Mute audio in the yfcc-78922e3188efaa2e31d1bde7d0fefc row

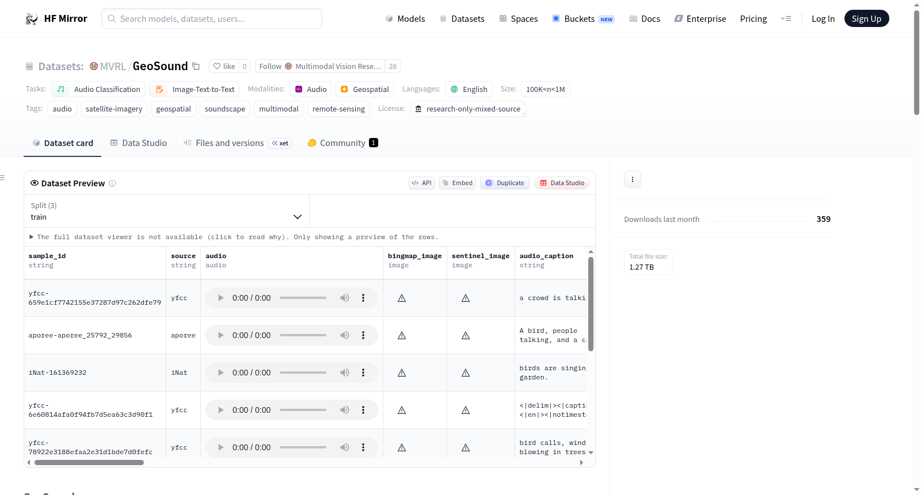(x=345, y=447)
